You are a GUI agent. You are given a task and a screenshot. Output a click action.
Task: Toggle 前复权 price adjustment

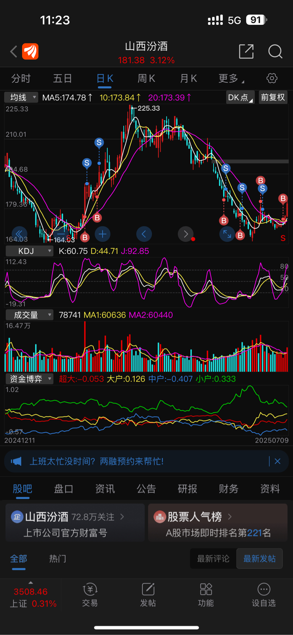click(273, 97)
